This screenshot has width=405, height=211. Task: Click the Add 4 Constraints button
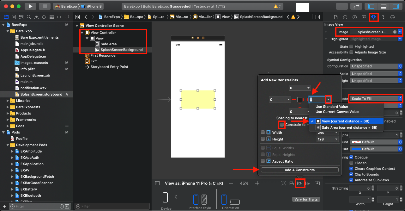point(299,170)
